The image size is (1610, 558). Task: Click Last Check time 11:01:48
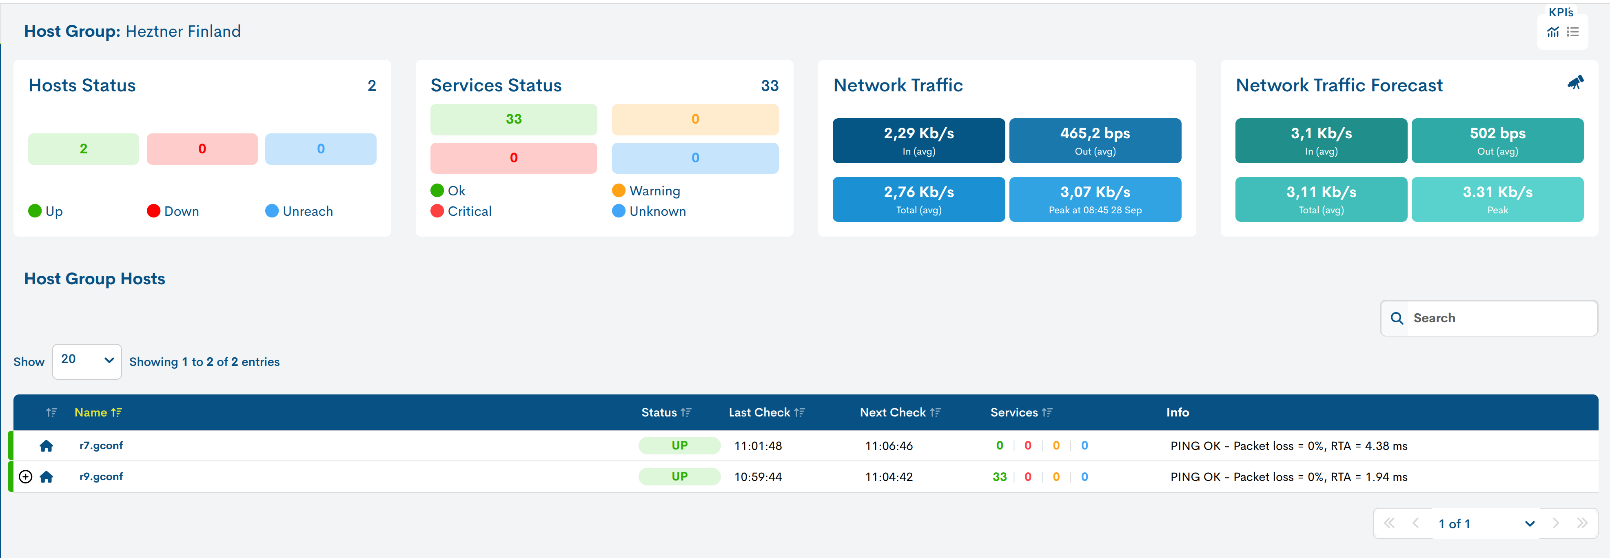[758, 445]
